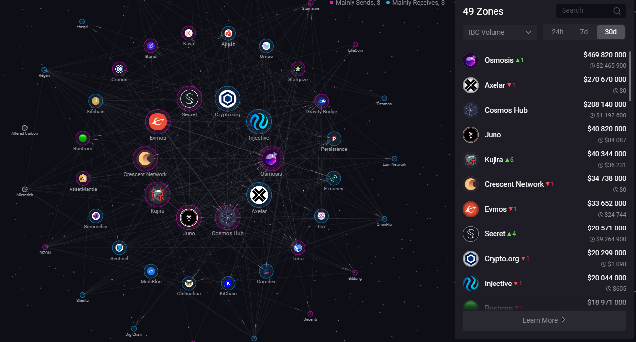
Task: Select the Akash node
Action: click(x=228, y=33)
